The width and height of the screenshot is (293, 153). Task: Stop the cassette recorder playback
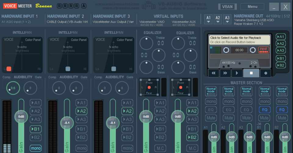[x=251, y=73]
